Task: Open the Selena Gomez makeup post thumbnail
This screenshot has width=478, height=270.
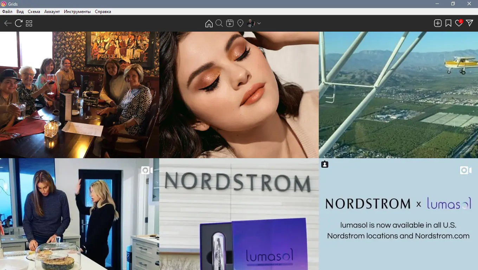Action: point(239,95)
